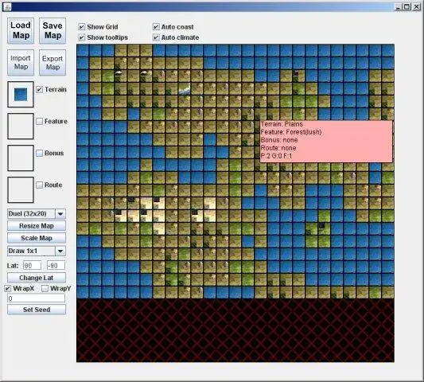Viewport: 424px width, 382px height.
Task: Click the Export Map button
Action: 53,63
